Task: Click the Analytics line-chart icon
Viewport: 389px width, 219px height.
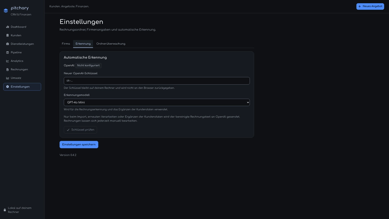Action: [7, 61]
